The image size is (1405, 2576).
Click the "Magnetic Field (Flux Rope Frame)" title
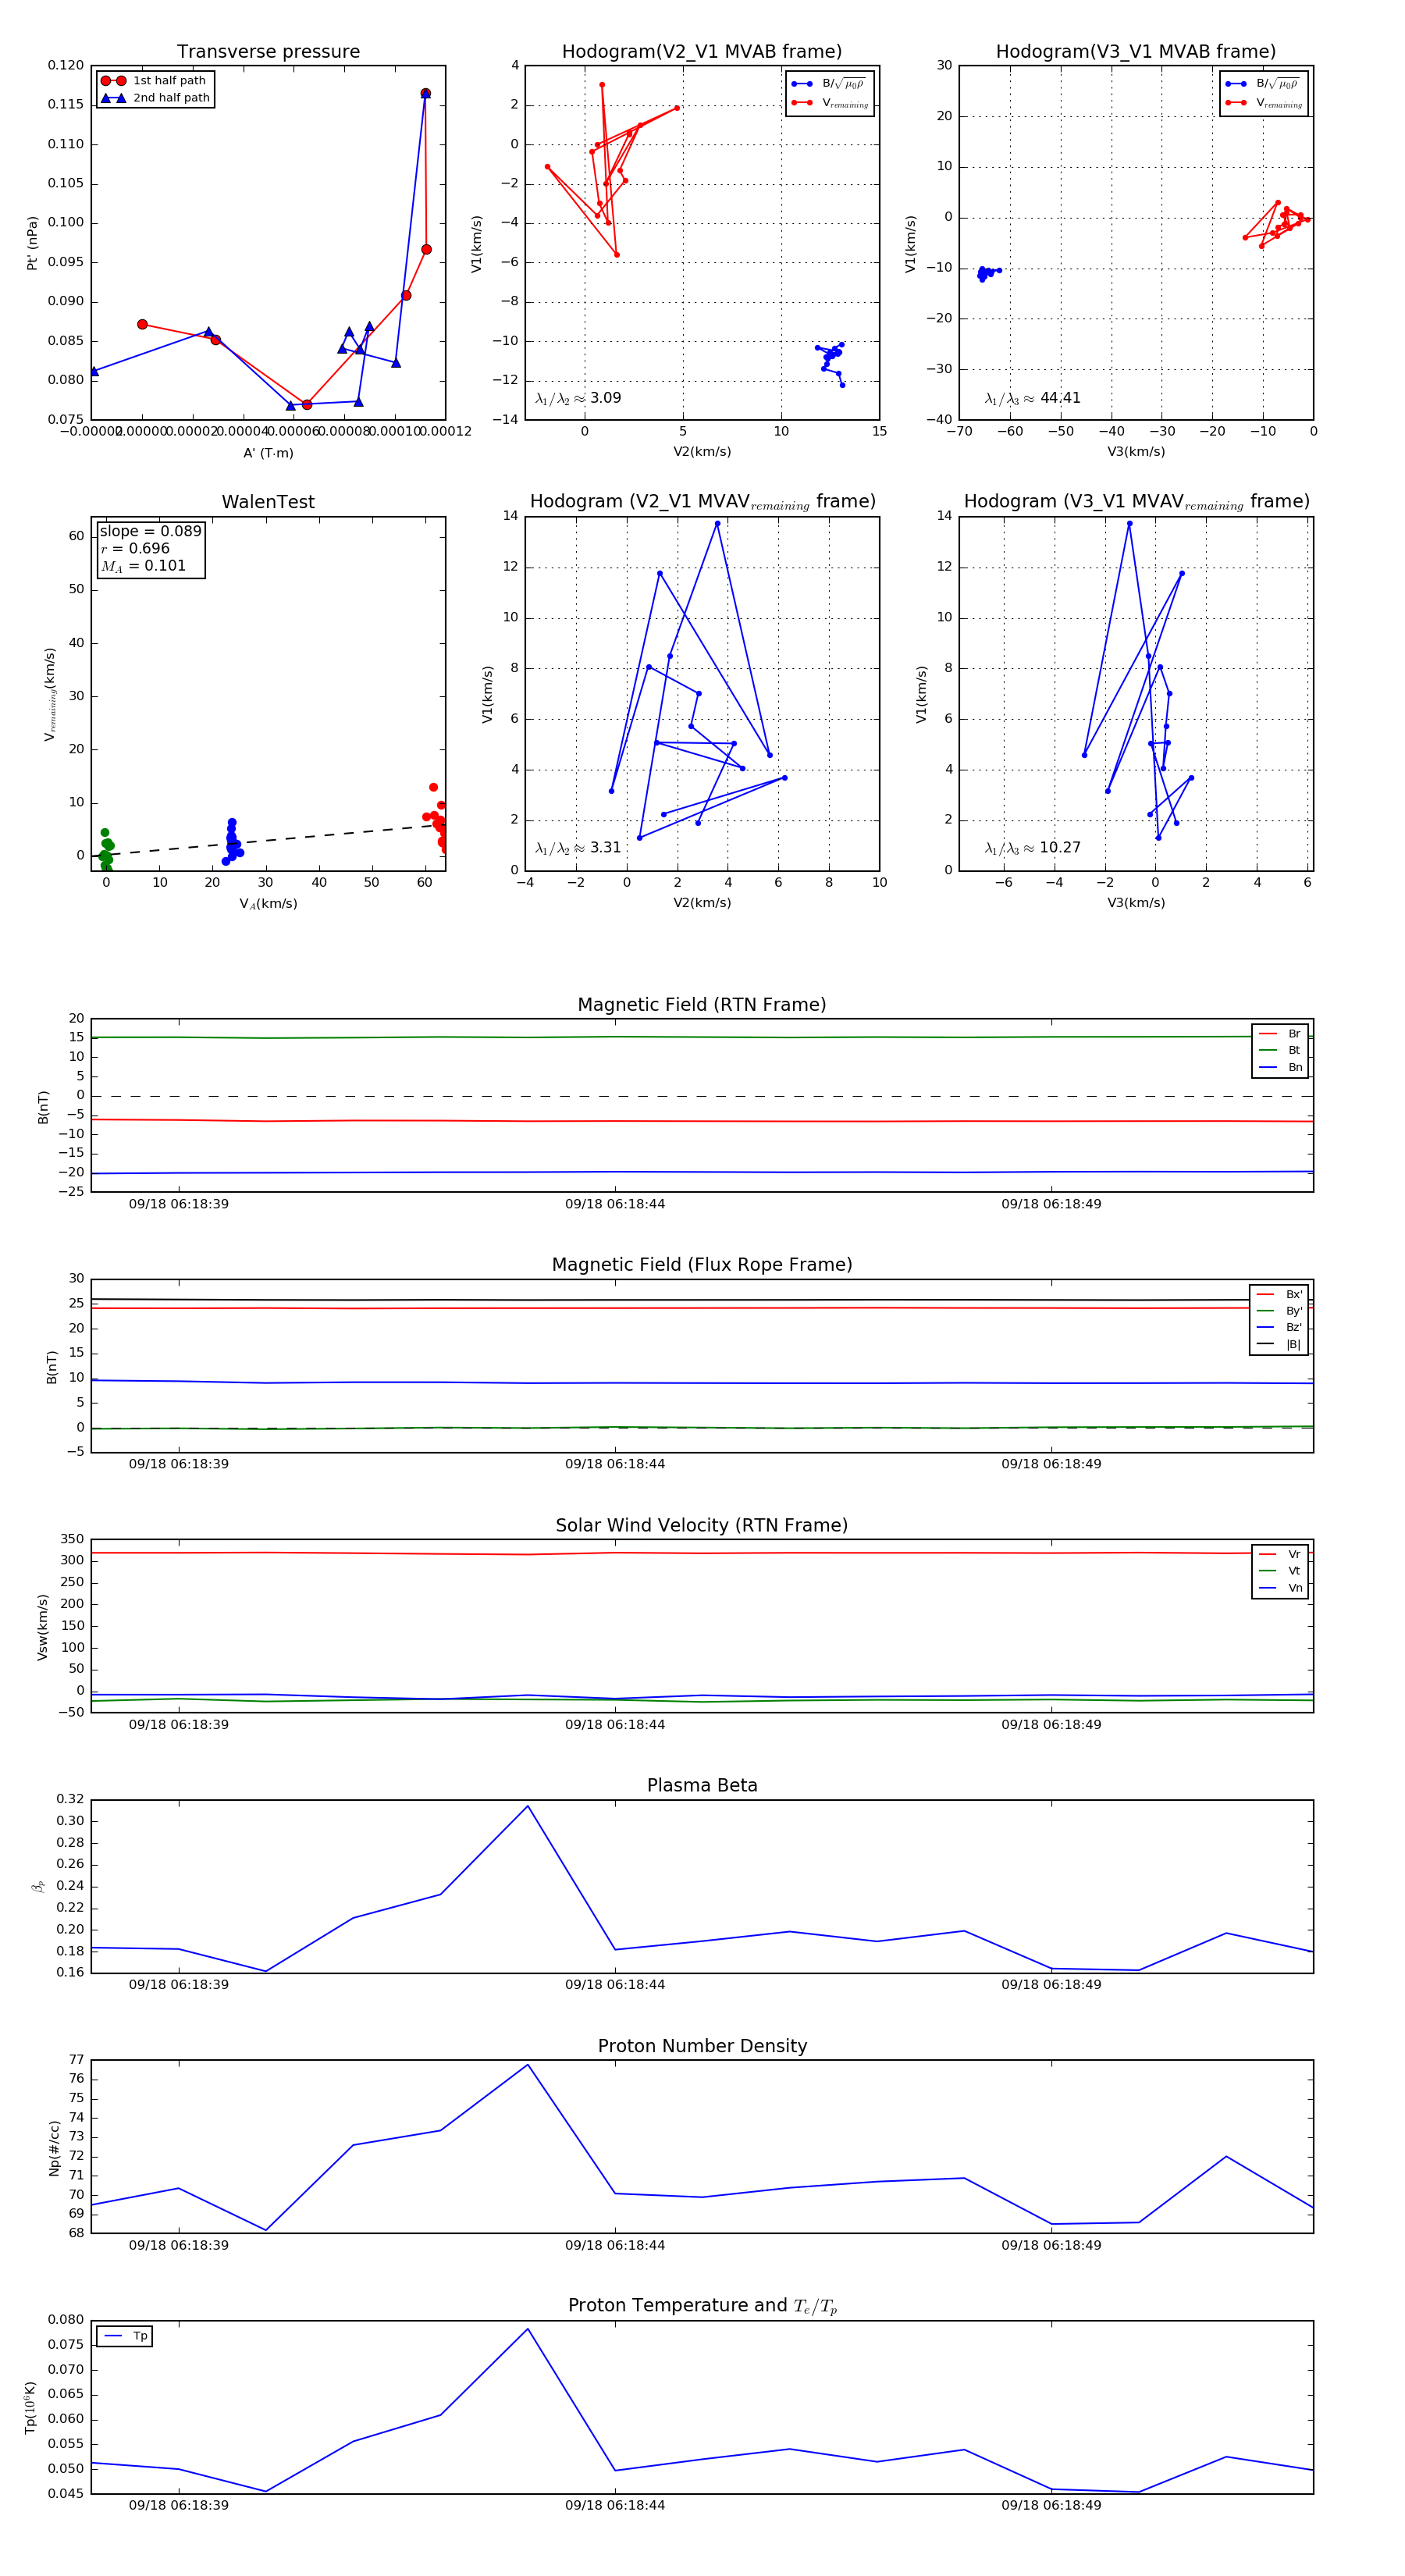[702, 1265]
